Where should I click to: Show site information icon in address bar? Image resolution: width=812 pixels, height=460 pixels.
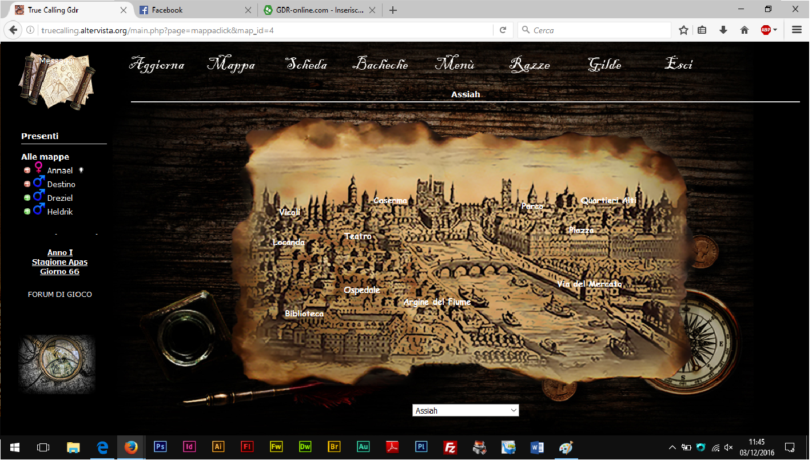pyautogui.click(x=30, y=30)
